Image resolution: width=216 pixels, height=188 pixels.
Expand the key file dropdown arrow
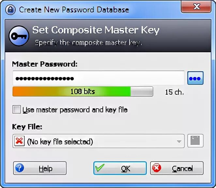(179, 141)
